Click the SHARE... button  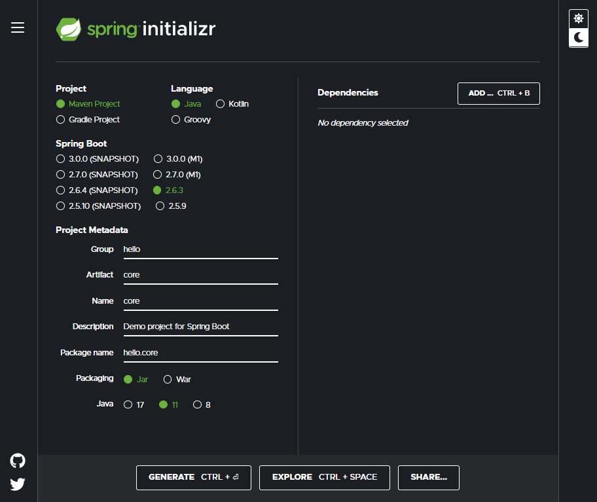(428, 477)
